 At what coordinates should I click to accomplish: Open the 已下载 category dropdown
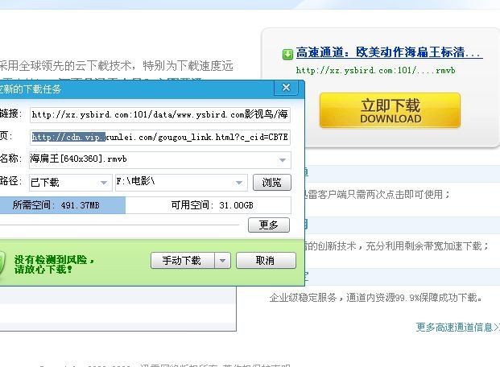pyautogui.click(x=71, y=183)
